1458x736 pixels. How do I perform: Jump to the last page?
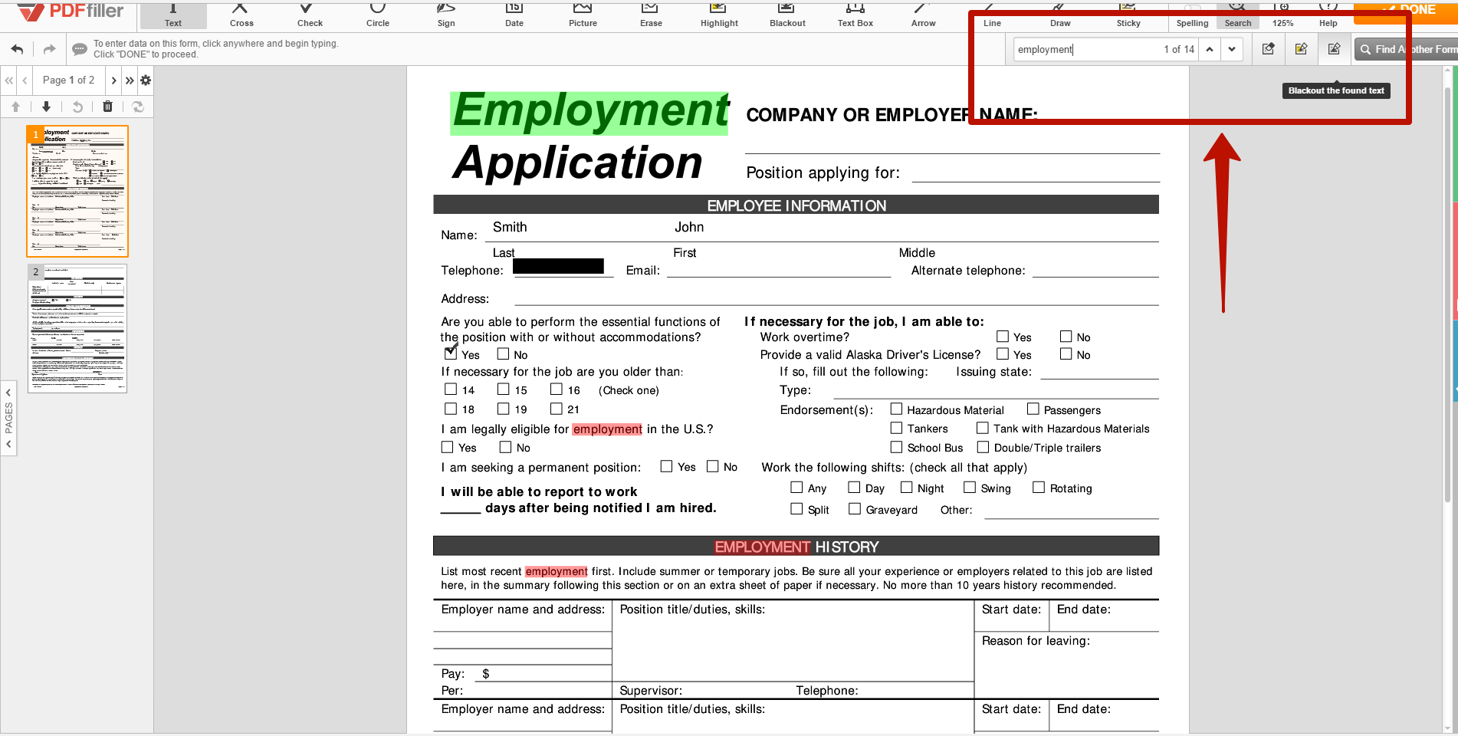click(130, 80)
